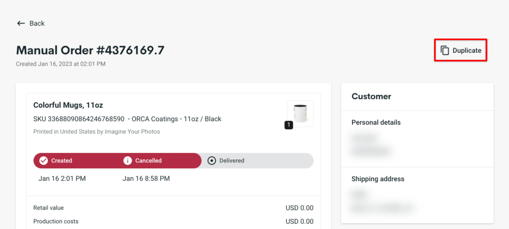509x229 pixels.
Task: Click the info icon on Cancelled status
Action: pos(128,160)
